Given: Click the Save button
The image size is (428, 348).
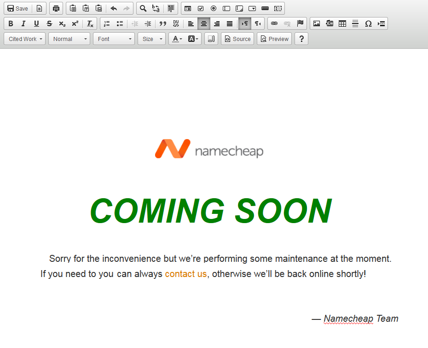Looking at the screenshot, I should pos(18,8).
